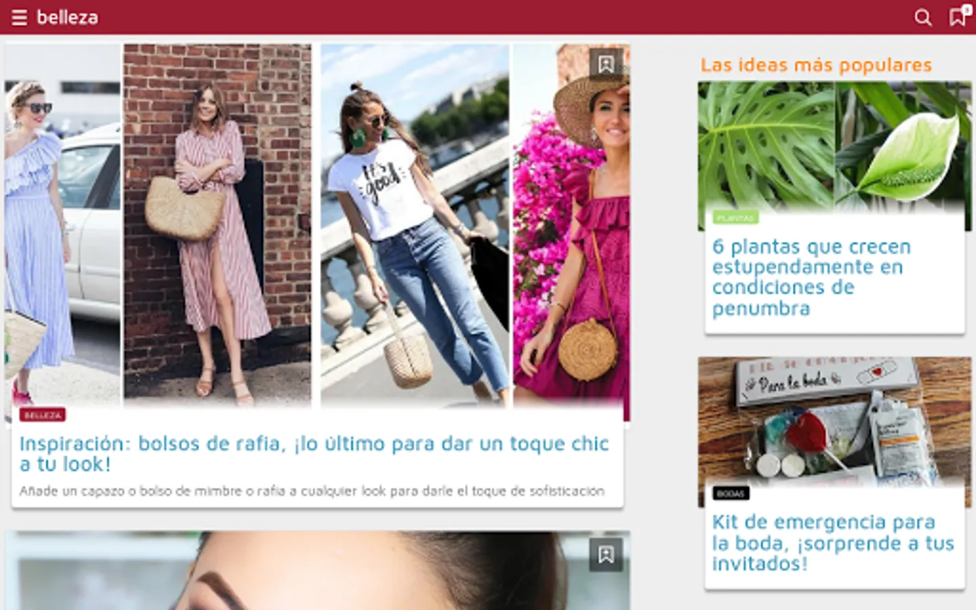Click 'Las ideas más populares' heading
Viewport: 976px width, 610px height.
coord(816,65)
